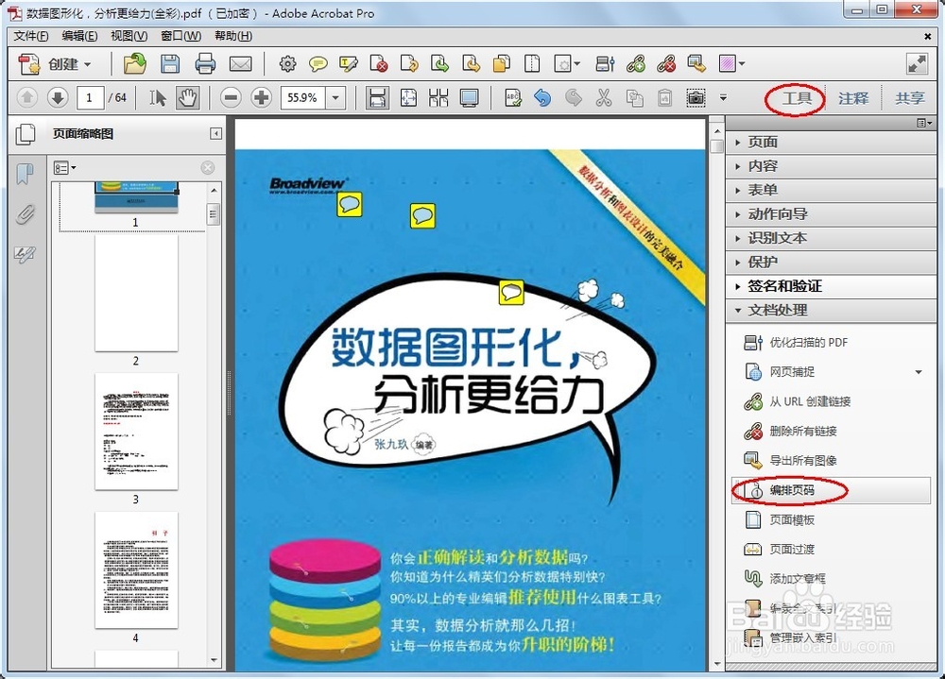
Task: Switch to the 工具 pane
Action: (x=797, y=98)
